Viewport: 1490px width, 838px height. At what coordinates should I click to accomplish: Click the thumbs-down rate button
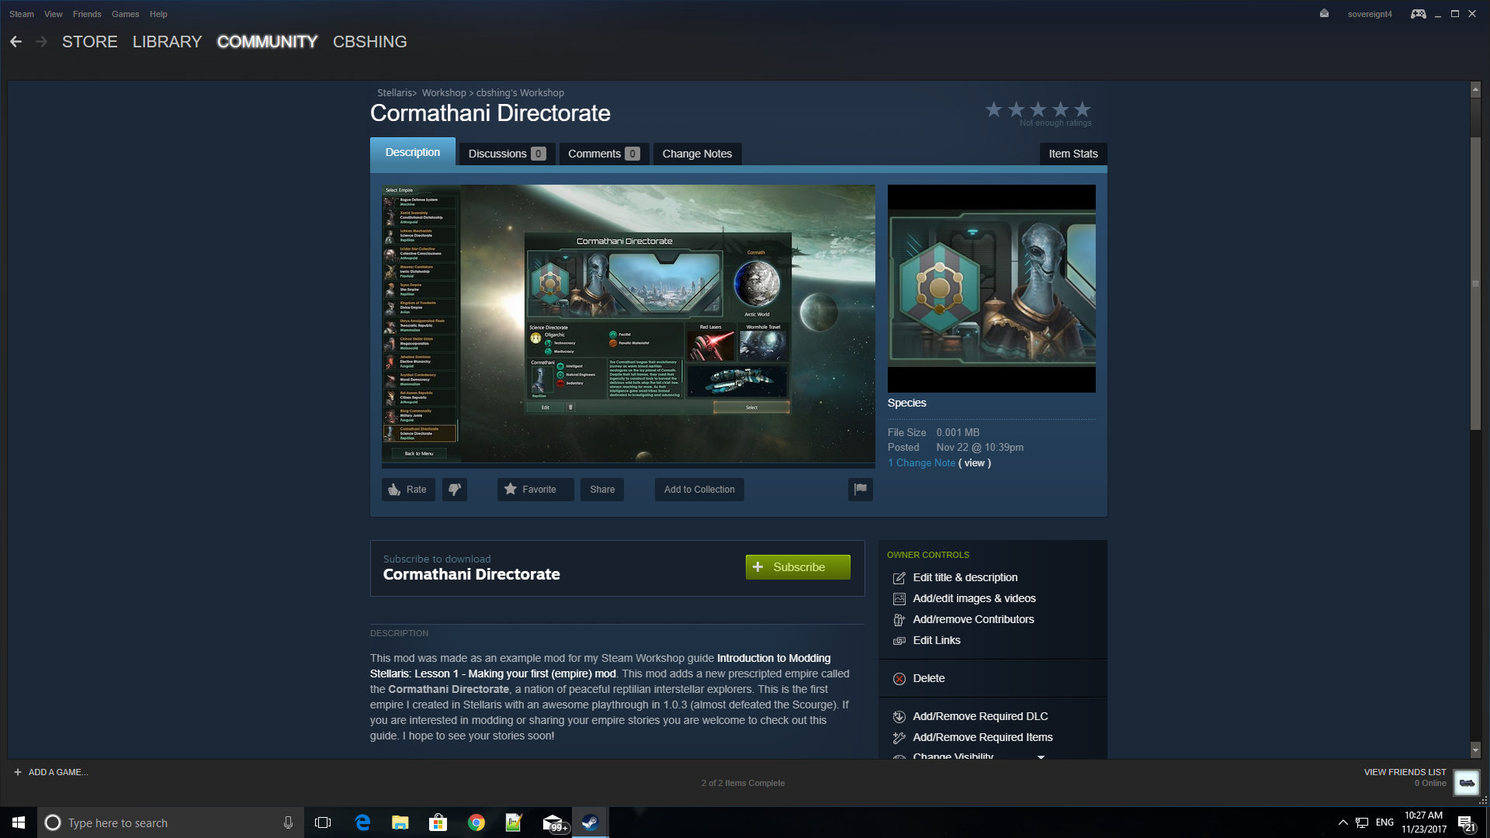click(x=455, y=490)
